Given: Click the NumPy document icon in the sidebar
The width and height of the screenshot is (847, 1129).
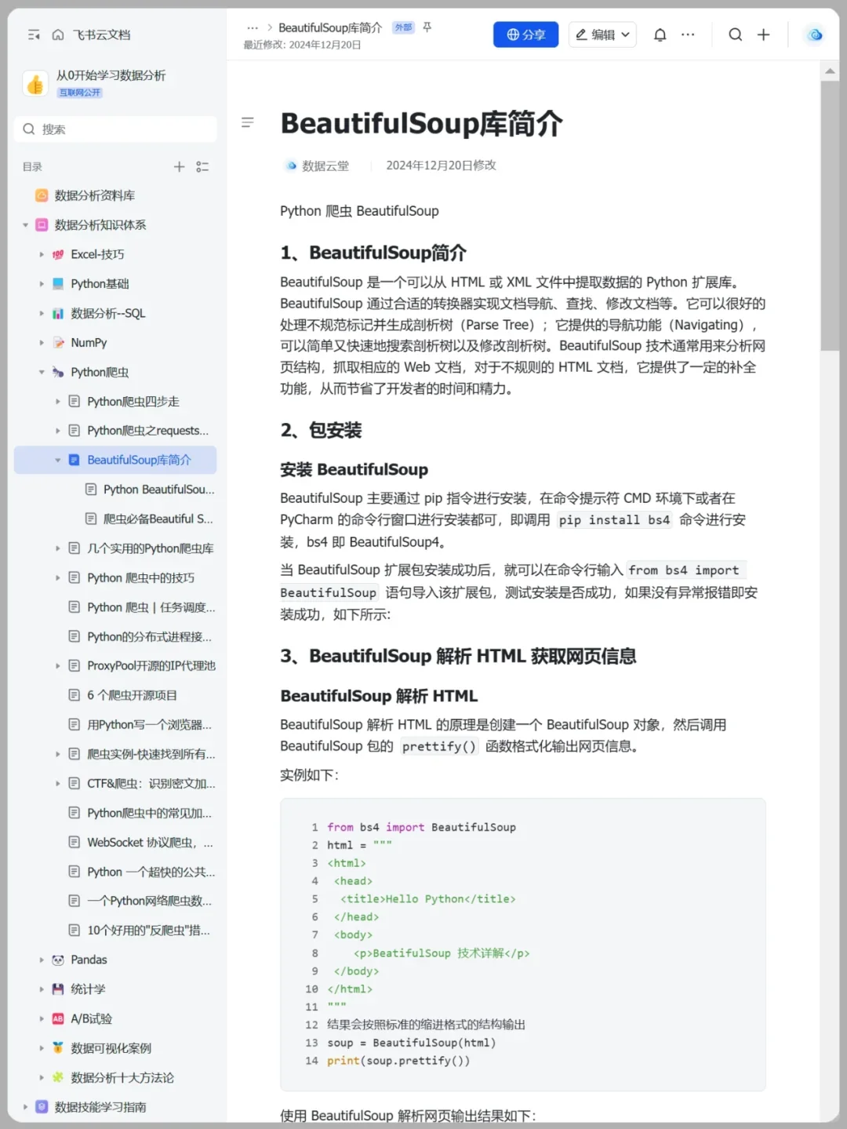Looking at the screenshot, I should [x=58, y=342].
